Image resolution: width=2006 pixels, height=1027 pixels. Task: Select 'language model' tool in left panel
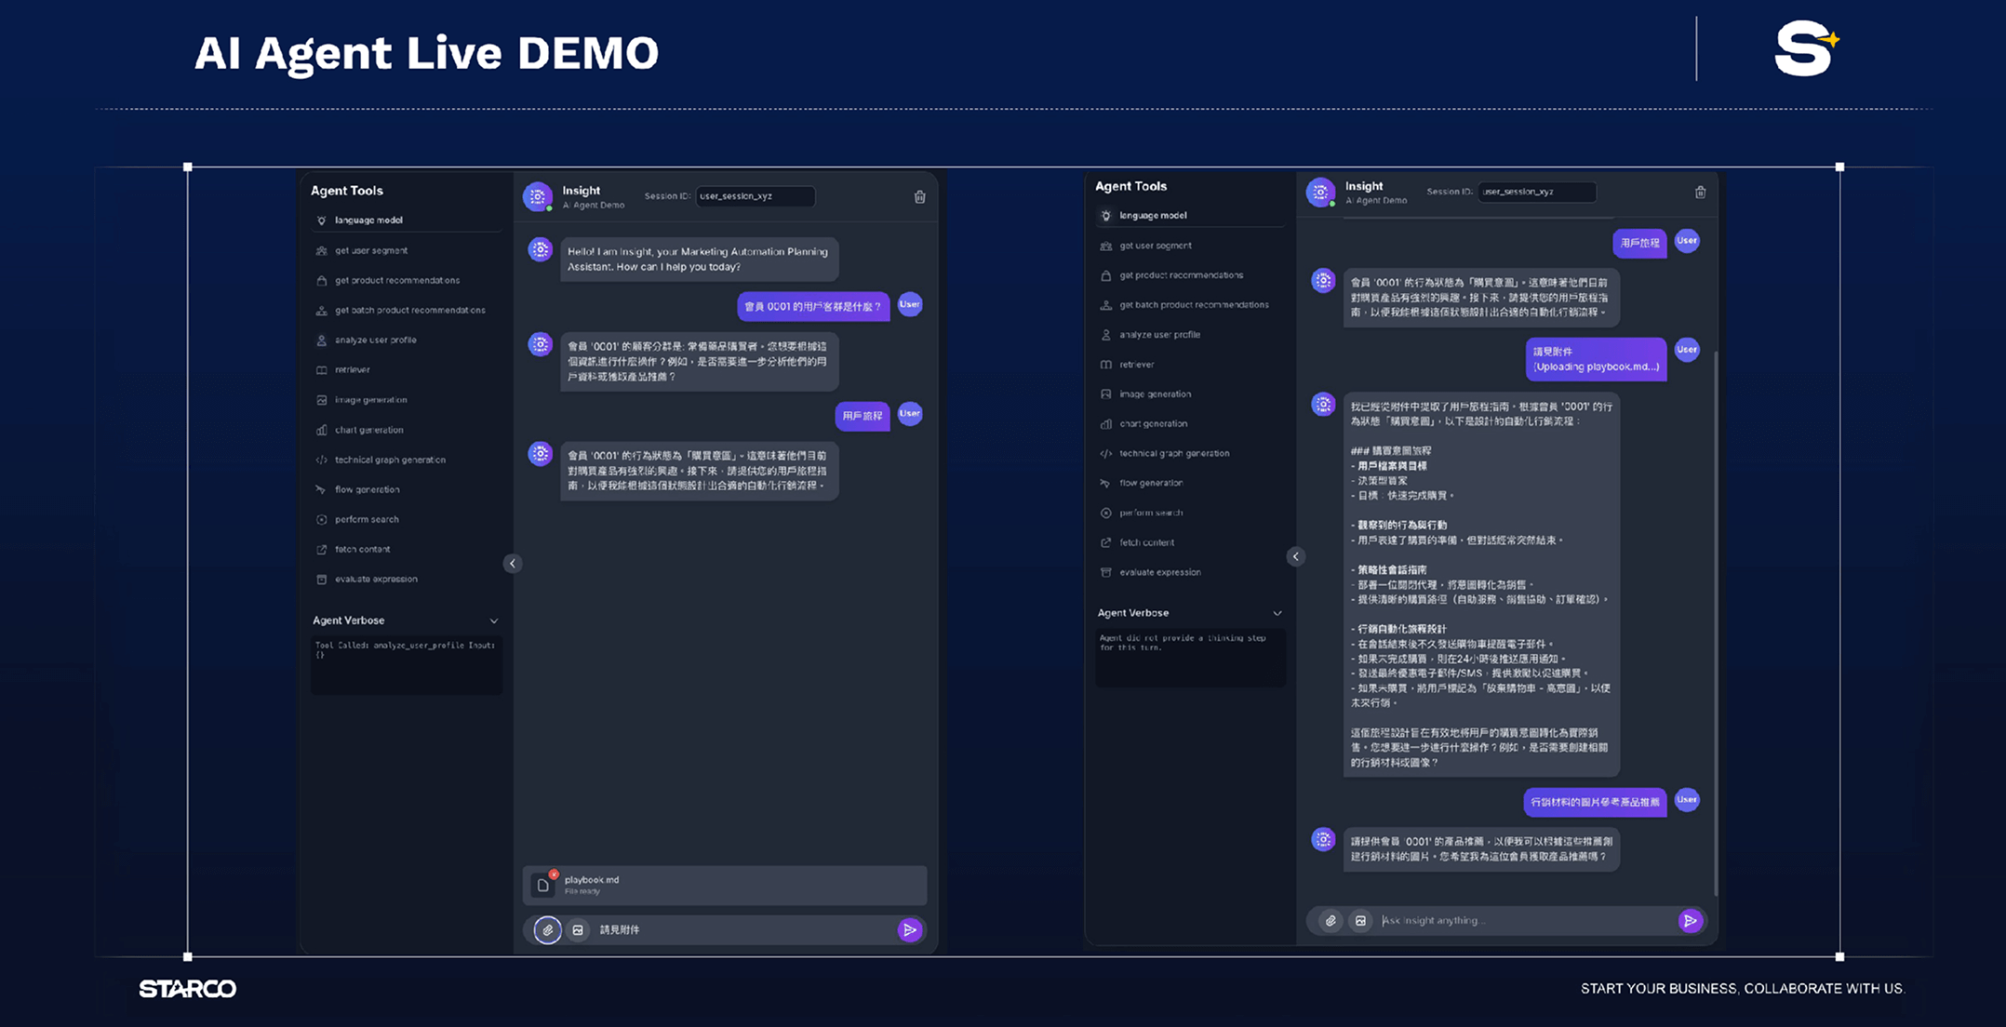368,220
